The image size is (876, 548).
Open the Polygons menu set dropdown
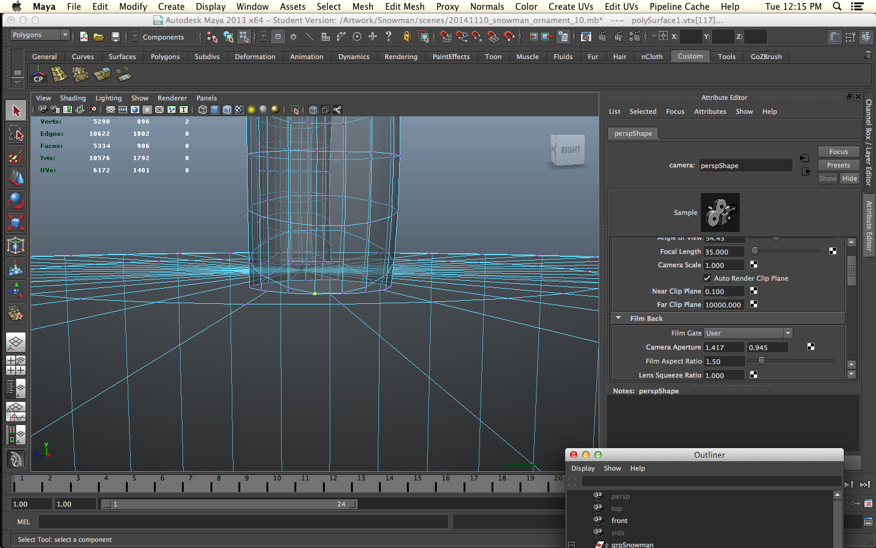40,35
